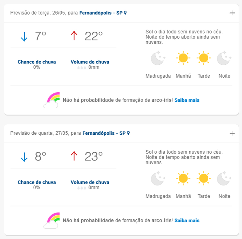Click Tuesday's Noite moon icon
The width and height of the screenshot is (242, 239).
coord(224,58)
